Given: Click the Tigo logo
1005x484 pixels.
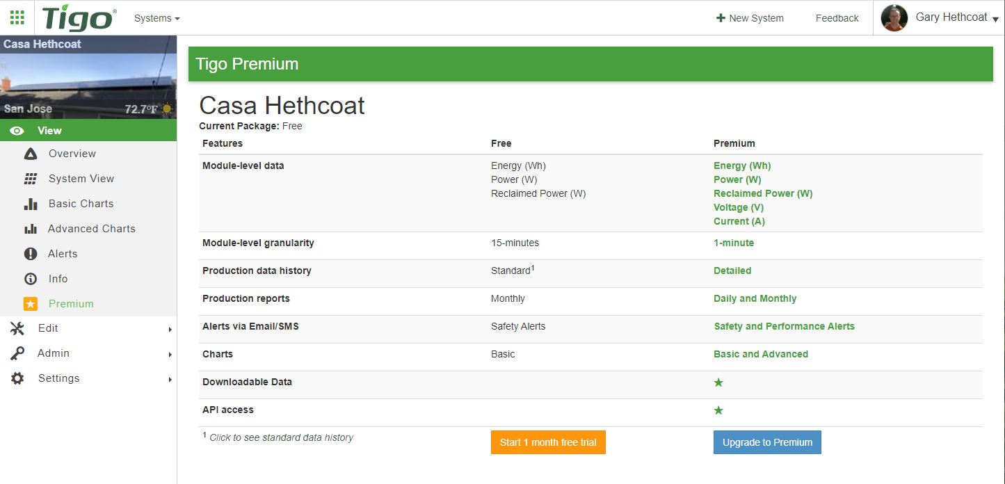Looking at the screenshot, I should click(x=79, y=19).
